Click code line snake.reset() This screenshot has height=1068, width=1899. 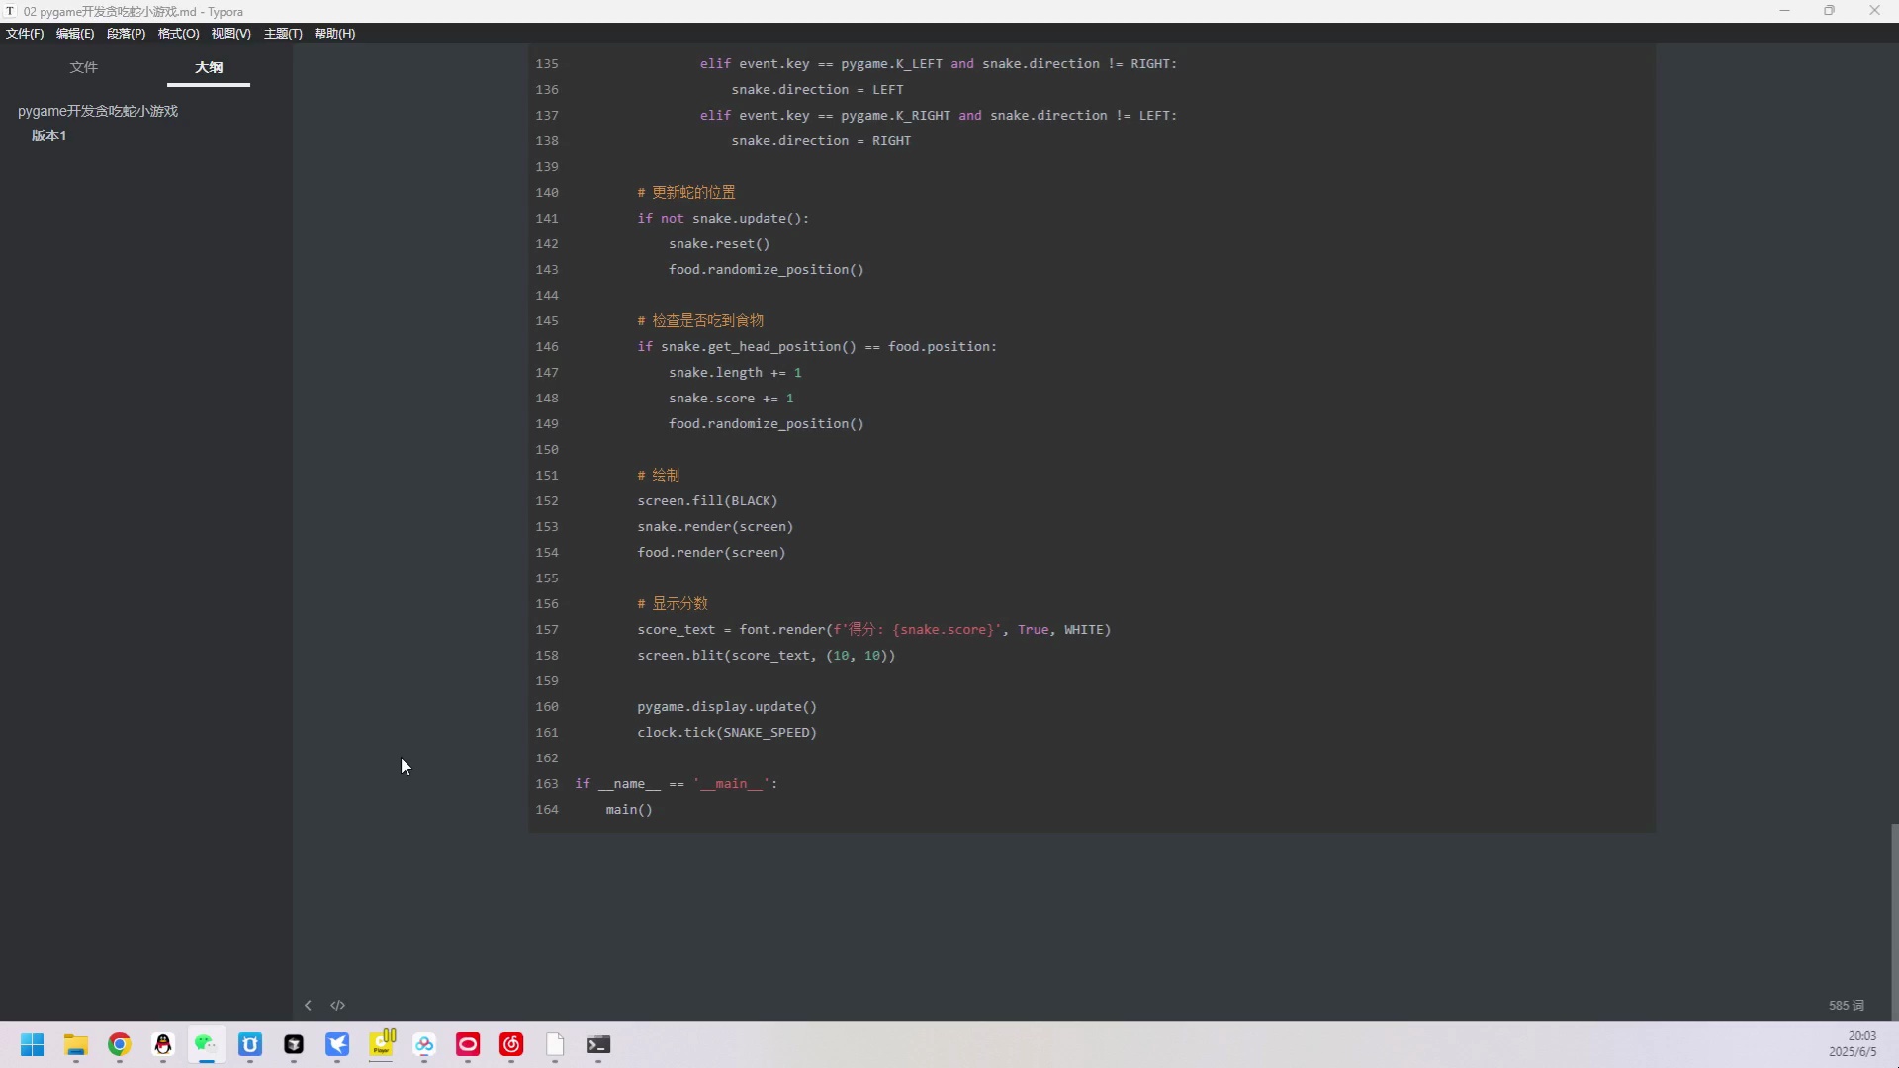click(x=719, y=243)
